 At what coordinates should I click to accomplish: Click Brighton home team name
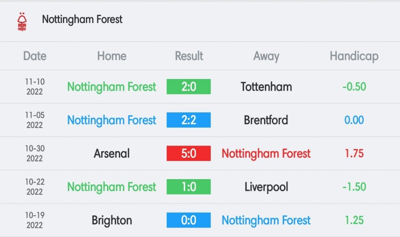pos(112,221)
